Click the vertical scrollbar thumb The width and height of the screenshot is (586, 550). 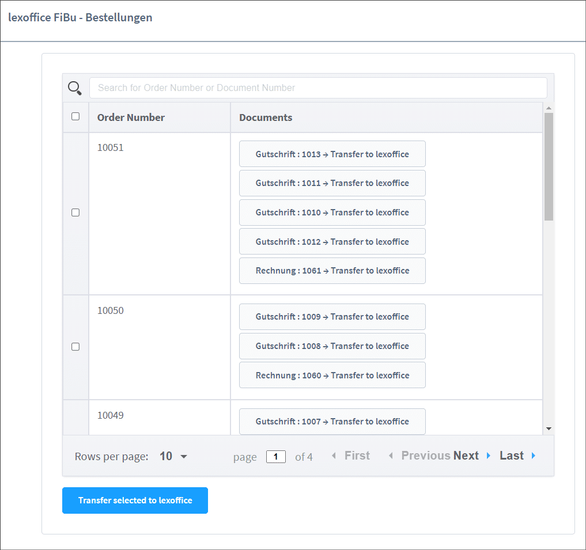point(549,166)
